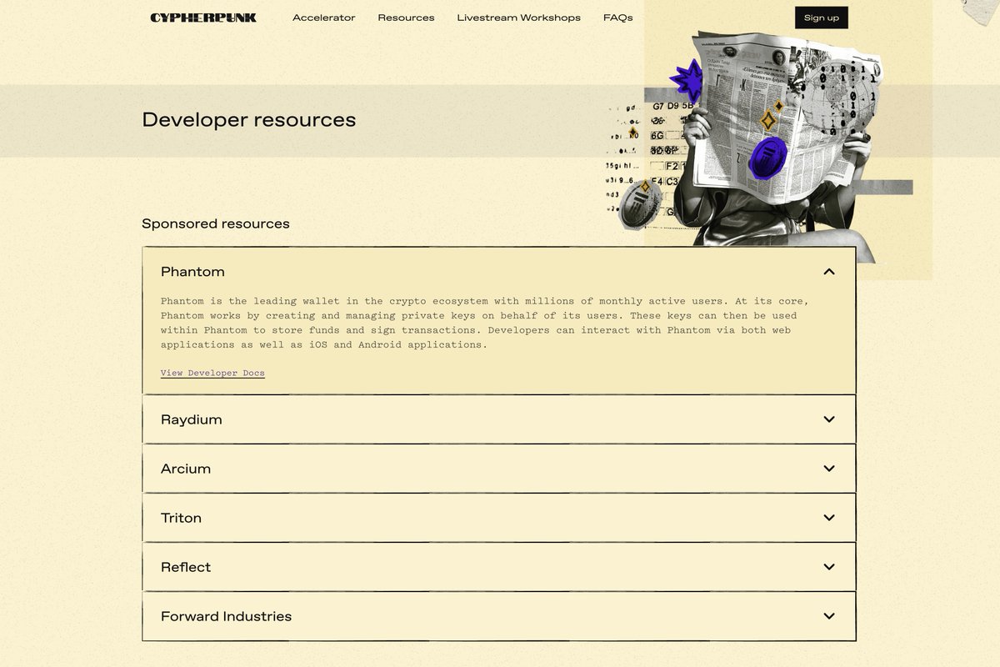
Task: Expand the Triton section chevron
Action: (x=828, y=518)
